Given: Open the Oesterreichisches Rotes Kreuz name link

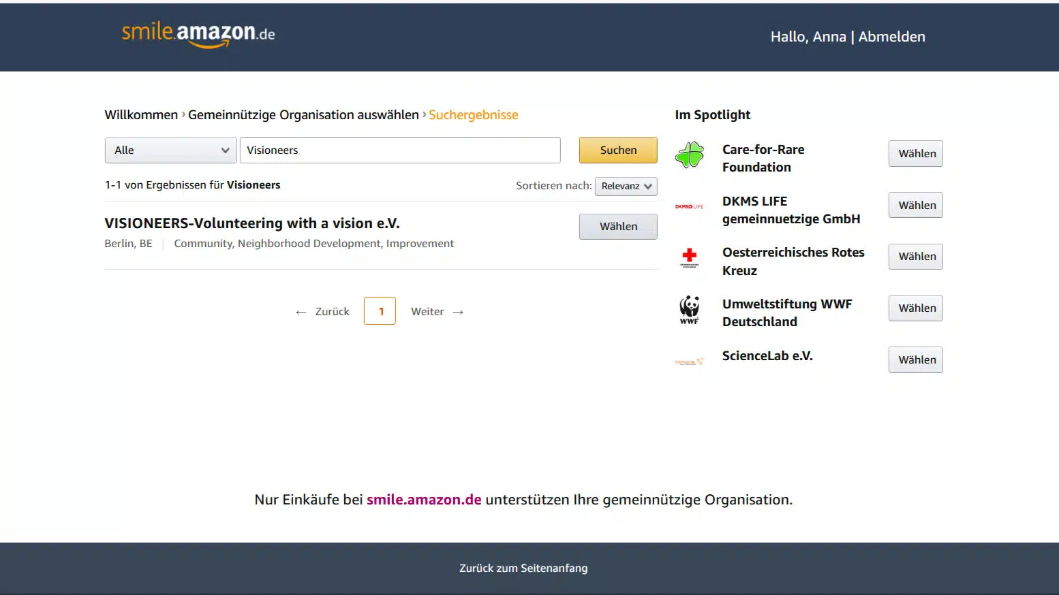Looking at the screenshot, I should click(793, 261).
